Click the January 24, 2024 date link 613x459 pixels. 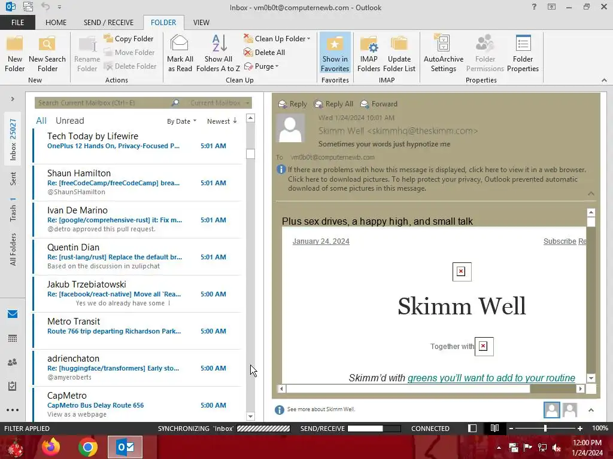point(321,241)
